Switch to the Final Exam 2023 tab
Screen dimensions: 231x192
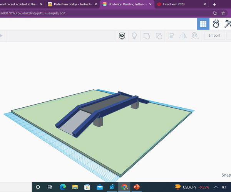[x=181, y=4]
